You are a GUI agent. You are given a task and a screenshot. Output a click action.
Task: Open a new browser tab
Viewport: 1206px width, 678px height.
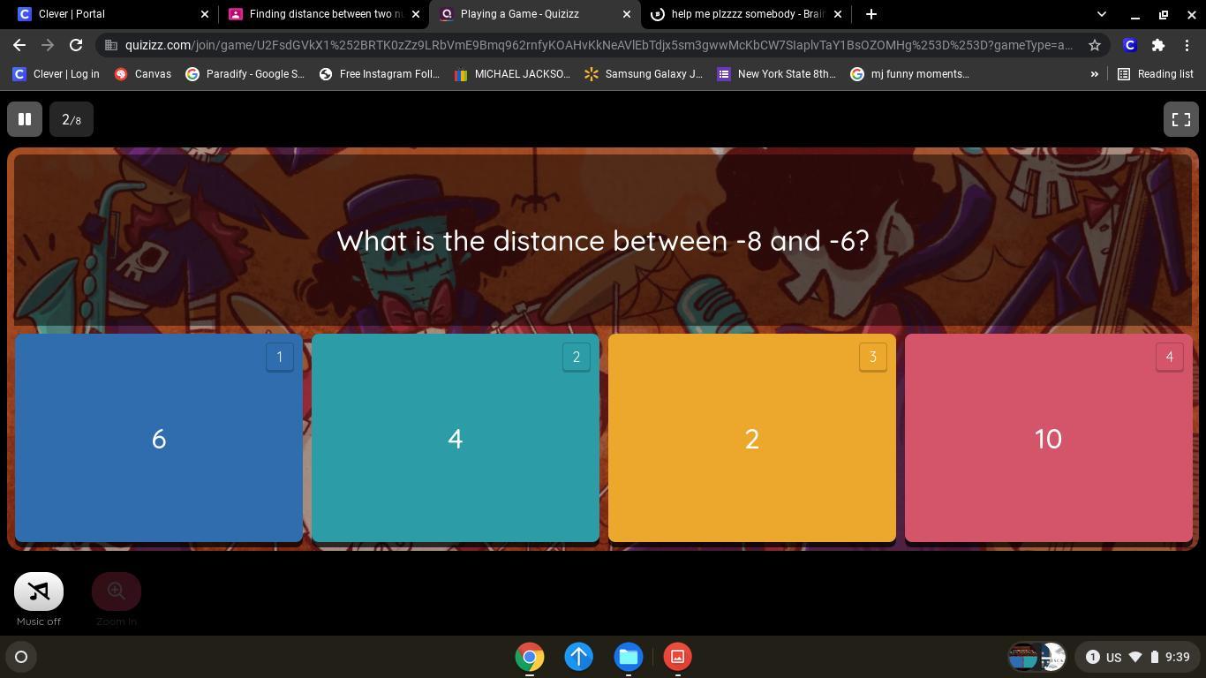tap(871, 14)
